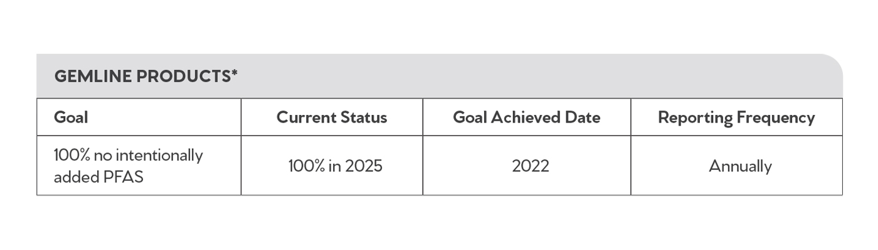Select the asterisk after PRODUCTS
The width and height of the screenshot is (878, 250).
(234, 73)
